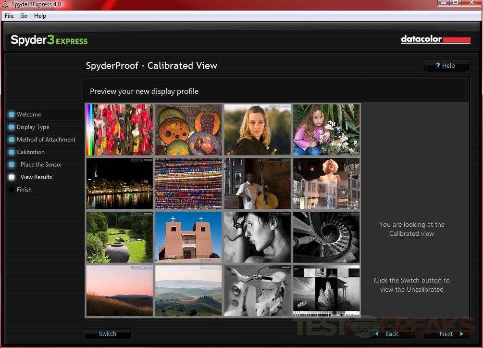
Task: Click the 'Preview your new display profile' text
Action: 144,91
